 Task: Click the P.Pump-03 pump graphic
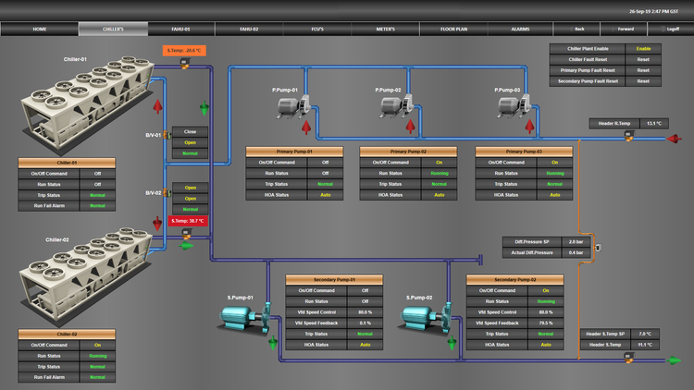514,106
